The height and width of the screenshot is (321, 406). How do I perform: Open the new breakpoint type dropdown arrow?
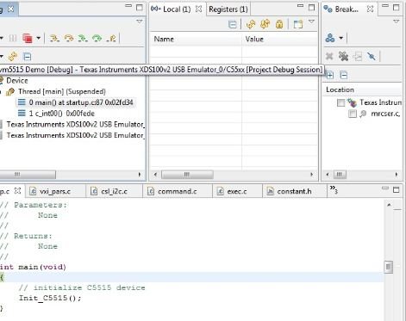click(x=341, y=38)
